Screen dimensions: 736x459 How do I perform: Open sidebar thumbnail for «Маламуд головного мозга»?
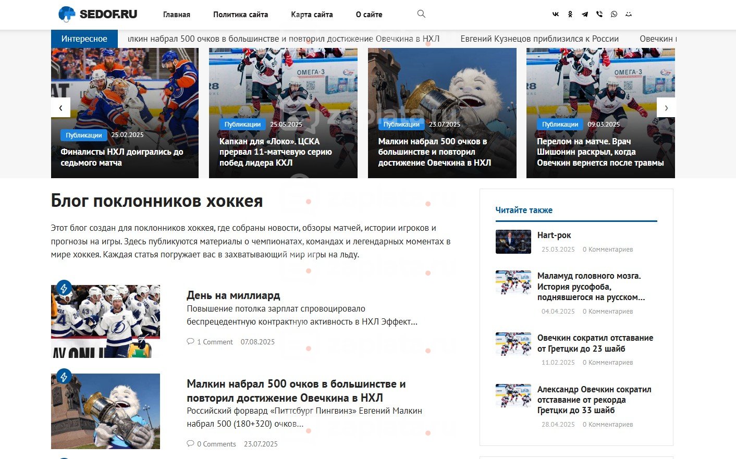coord(513,282)
